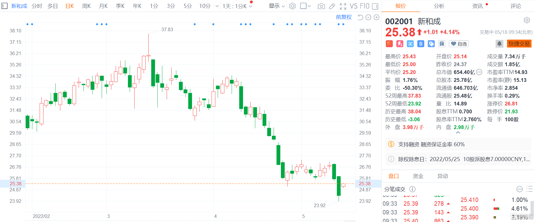Image resolution: width=535 pixels, height=222 pixels.
Task: Open the 分析 tab
Action: (x=439, y=6)
